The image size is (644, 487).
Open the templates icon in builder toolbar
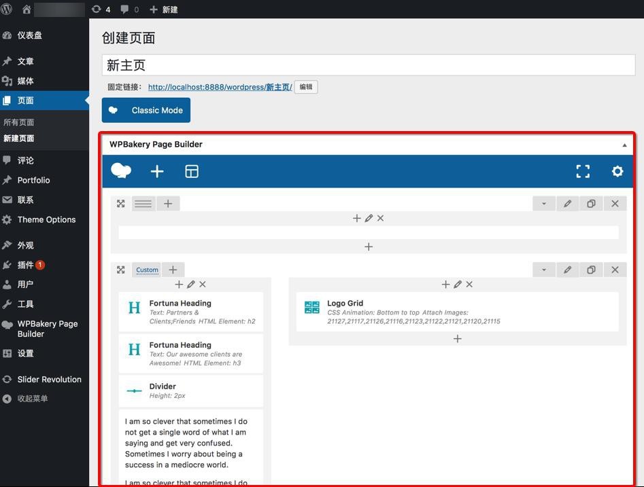(191, 171)
